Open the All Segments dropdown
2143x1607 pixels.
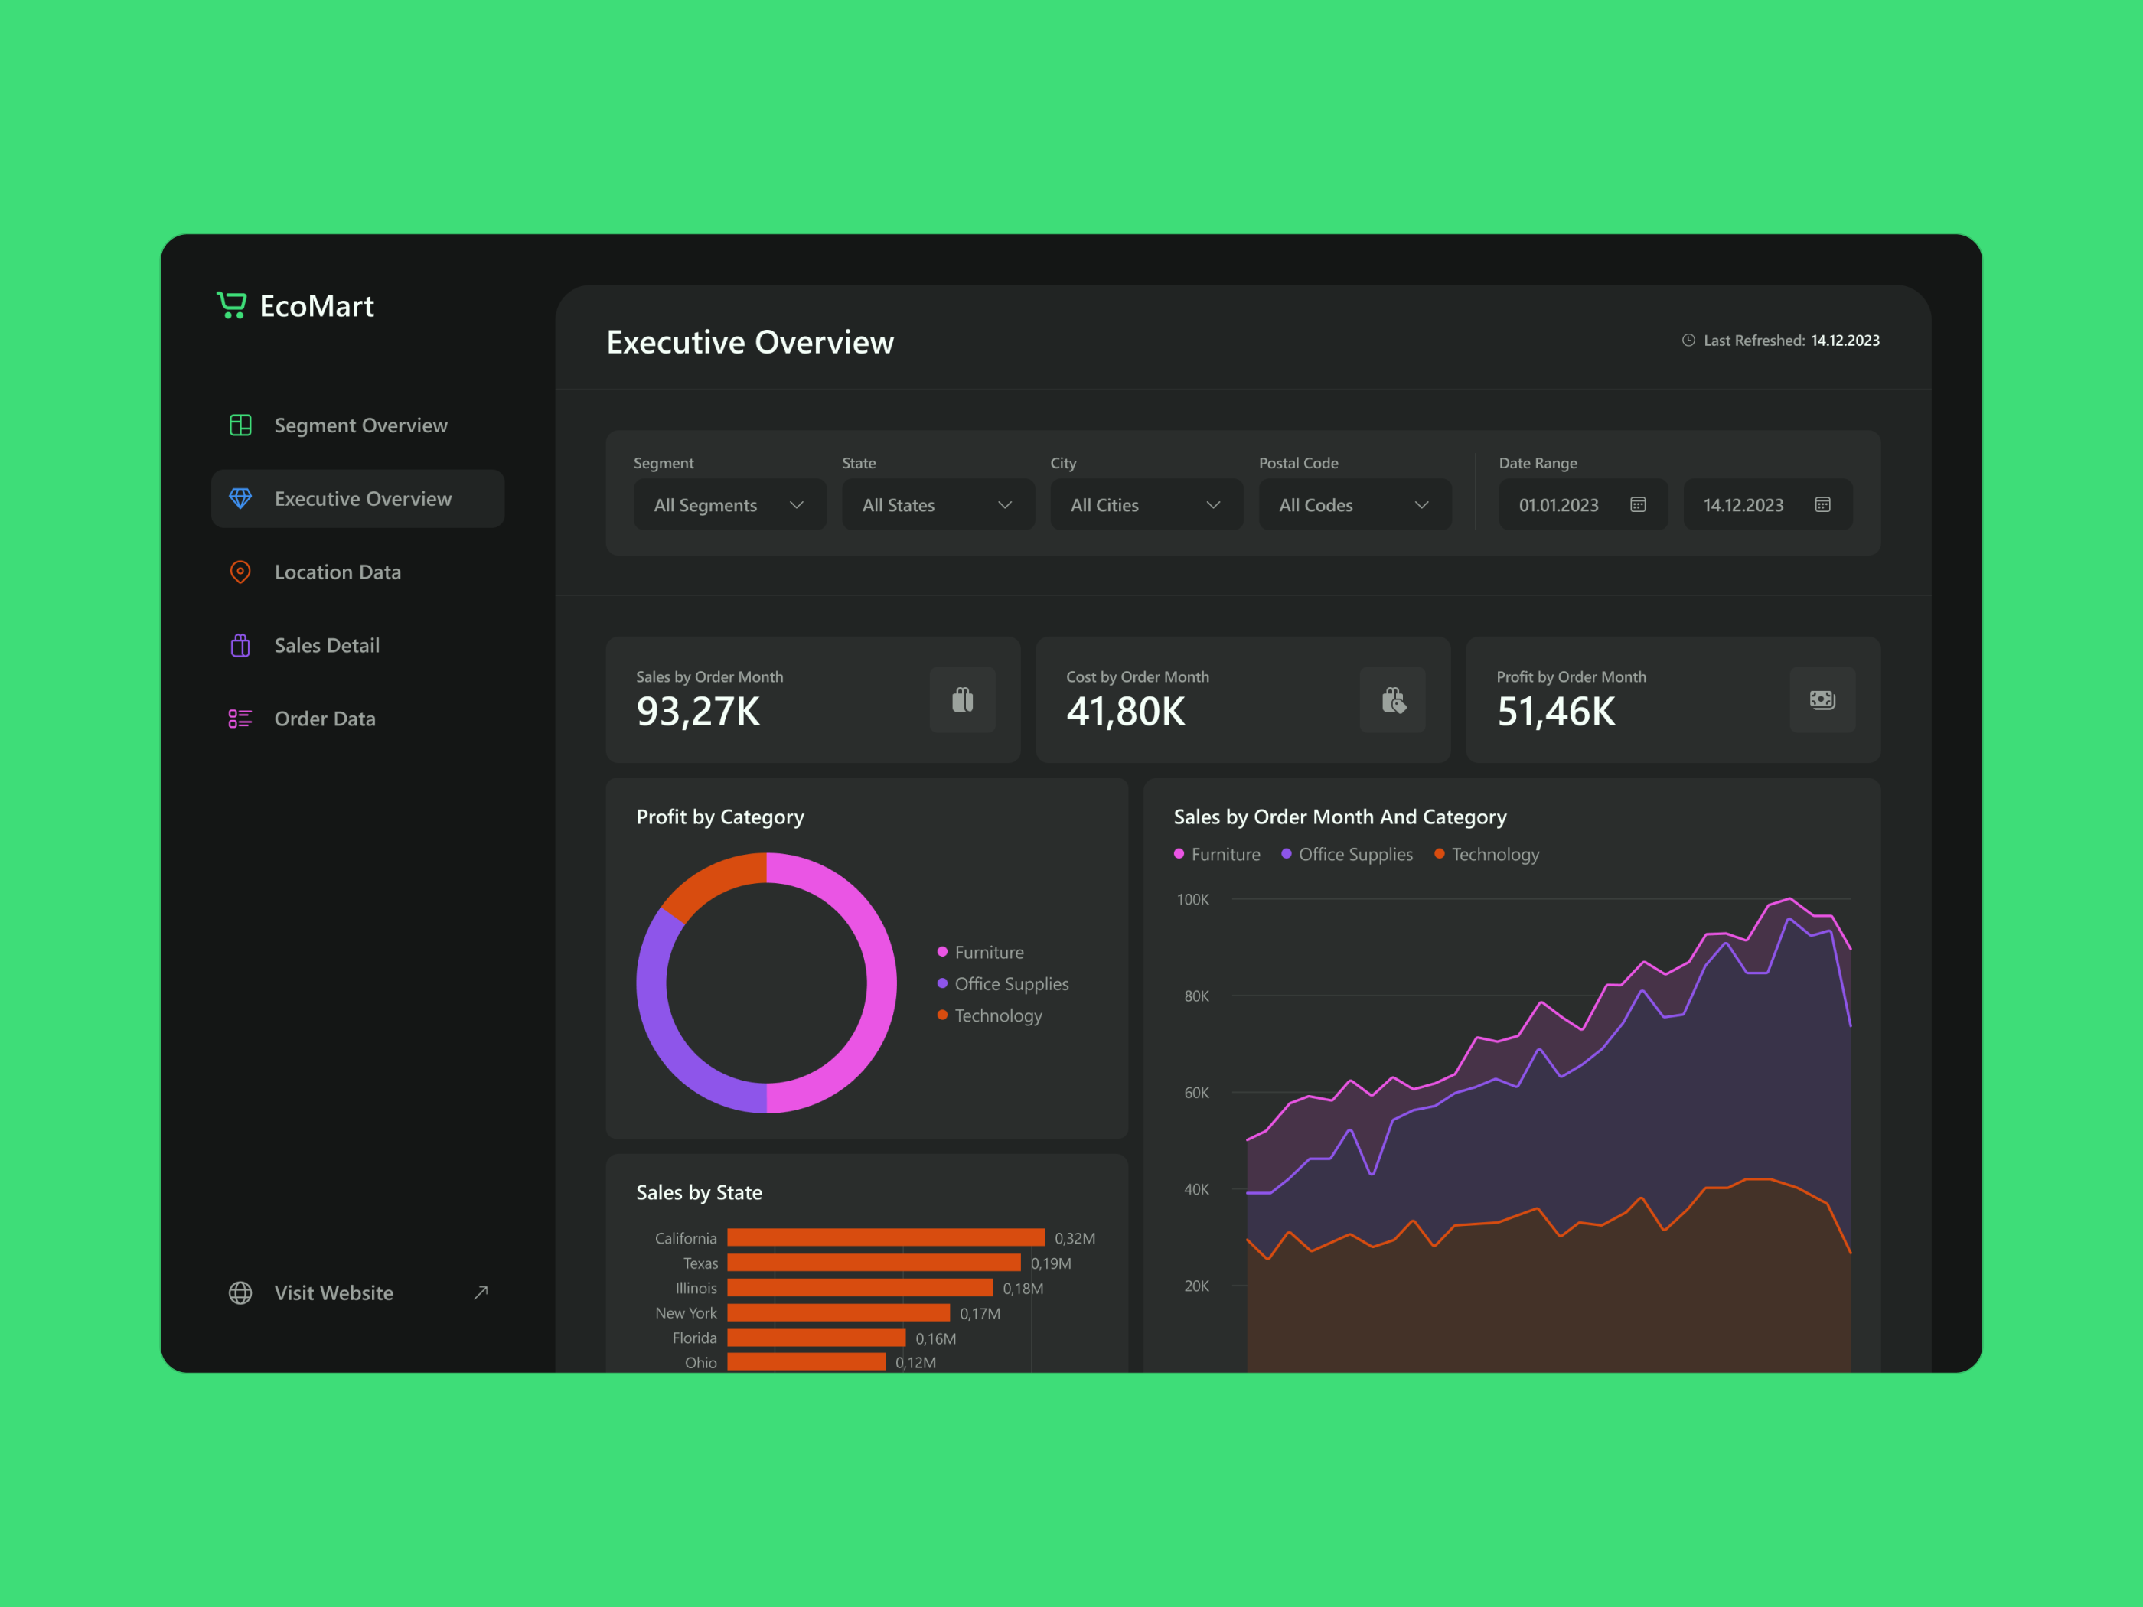point(729,504)
